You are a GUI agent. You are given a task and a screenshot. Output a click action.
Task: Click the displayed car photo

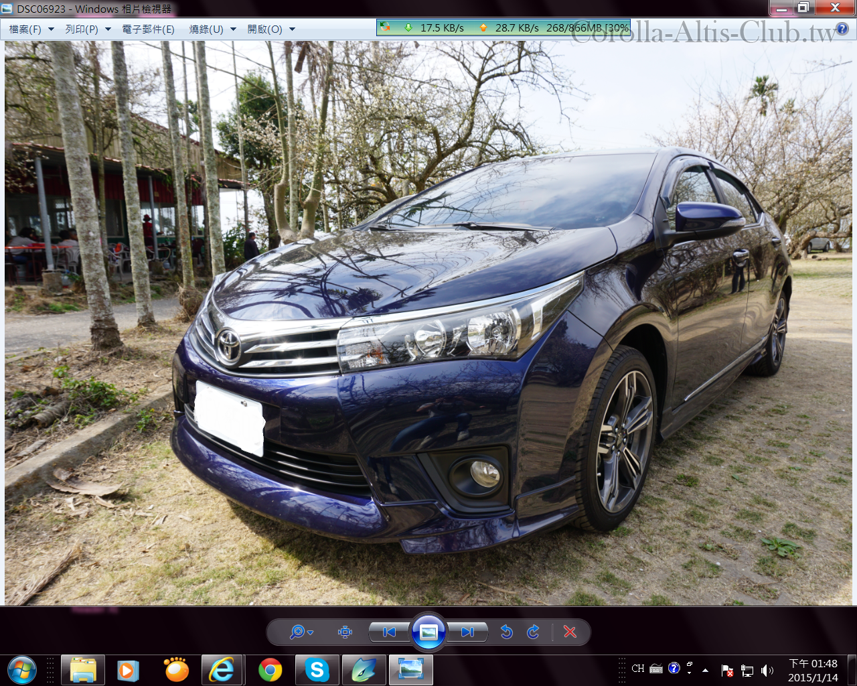coord(428,323)
